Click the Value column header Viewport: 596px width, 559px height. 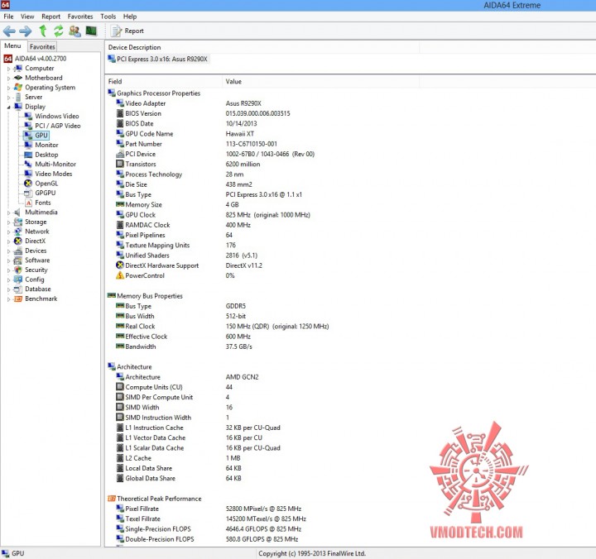[320, 81]
